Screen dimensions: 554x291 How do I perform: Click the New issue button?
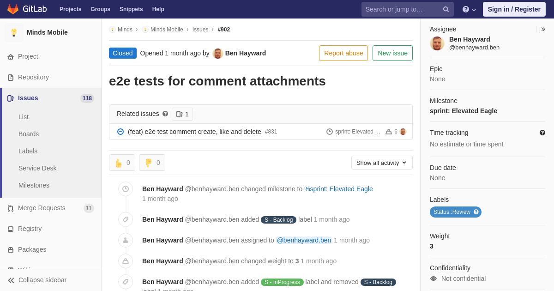coord(392,53)
